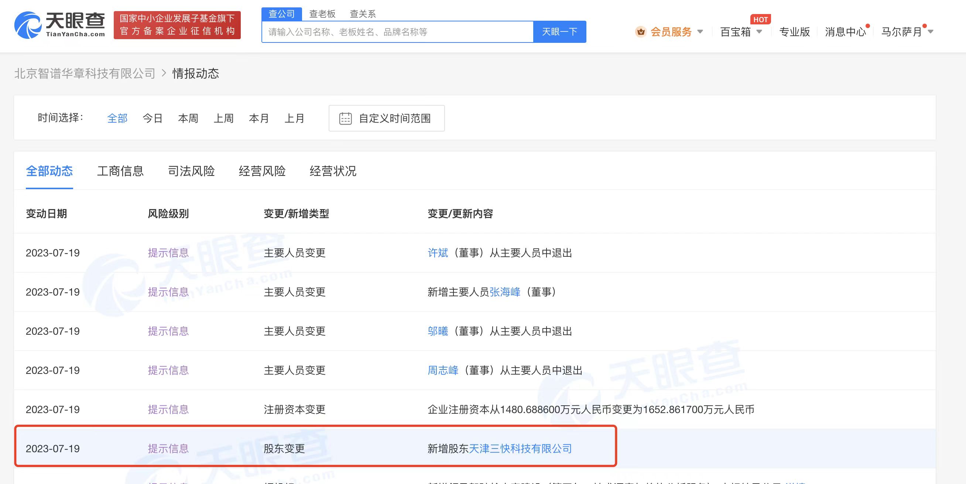
Task: Click the 风险级别 column header
Action: tap(168, 214)
